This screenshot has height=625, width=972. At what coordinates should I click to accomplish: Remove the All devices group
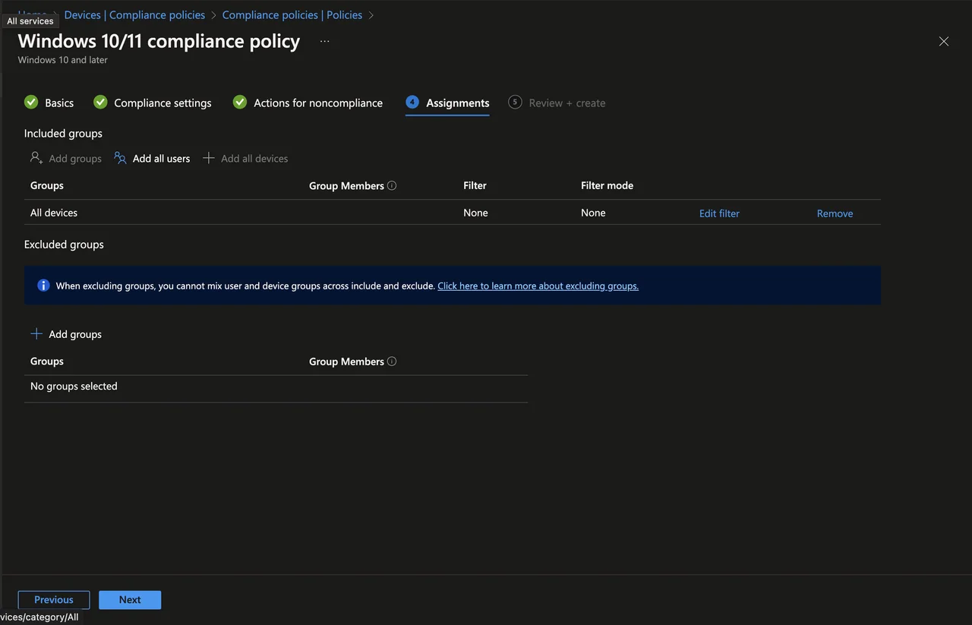[835, 213]
